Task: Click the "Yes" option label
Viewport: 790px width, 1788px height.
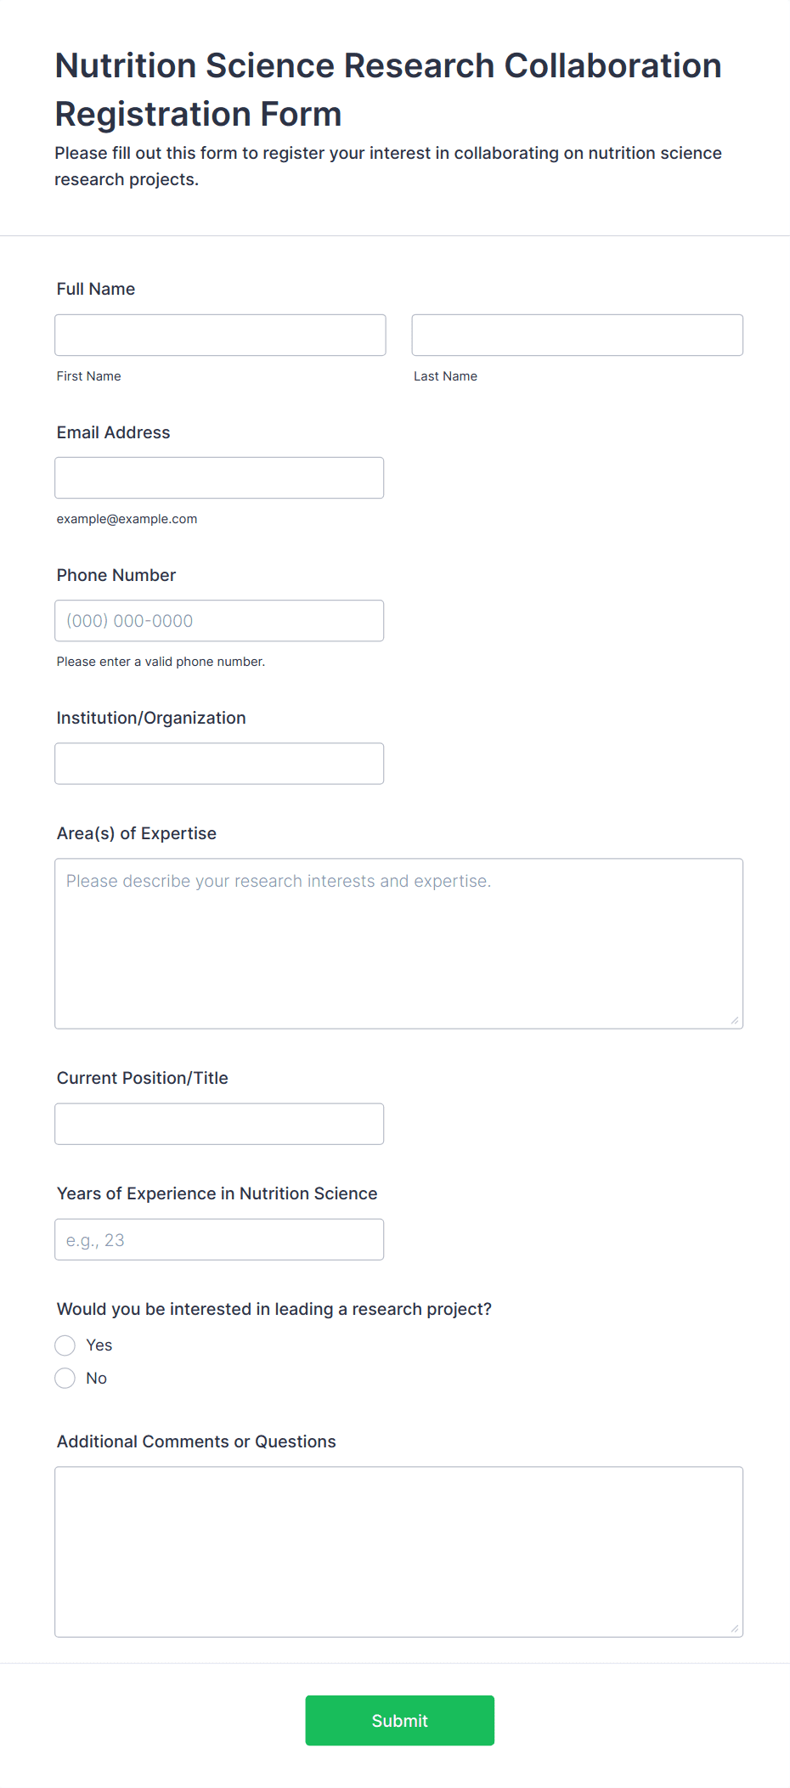Action: 99,1345
